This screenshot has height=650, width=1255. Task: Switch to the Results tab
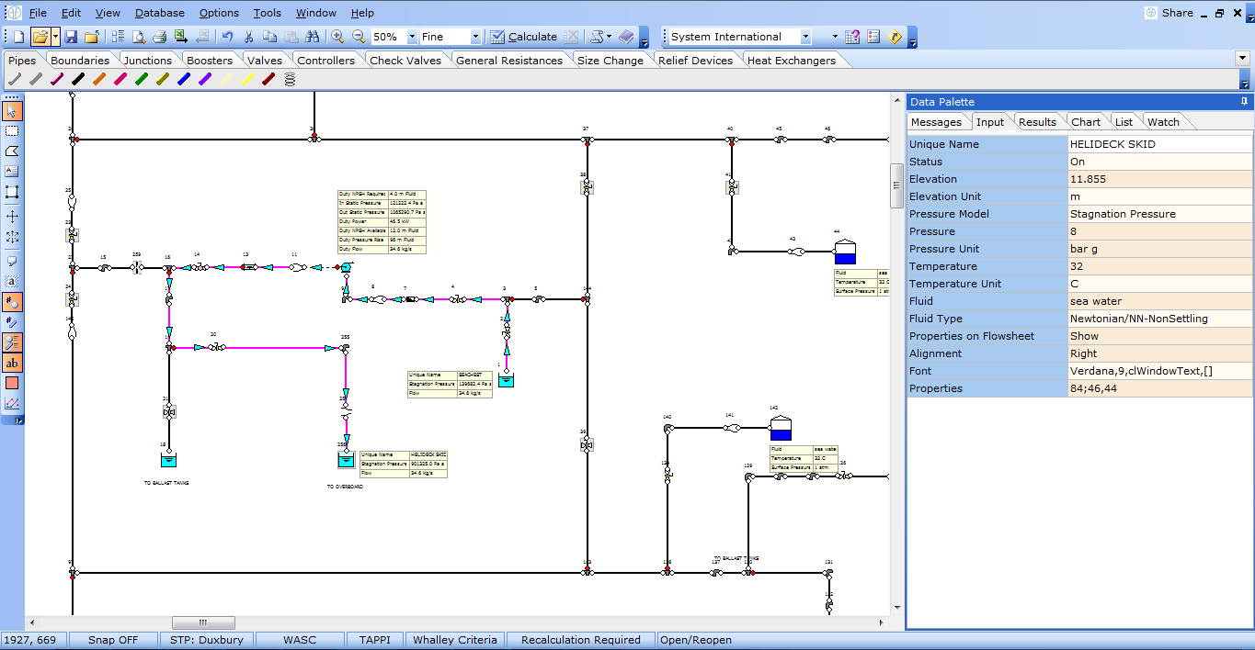pyautogui.click(x=1037, y=122)
